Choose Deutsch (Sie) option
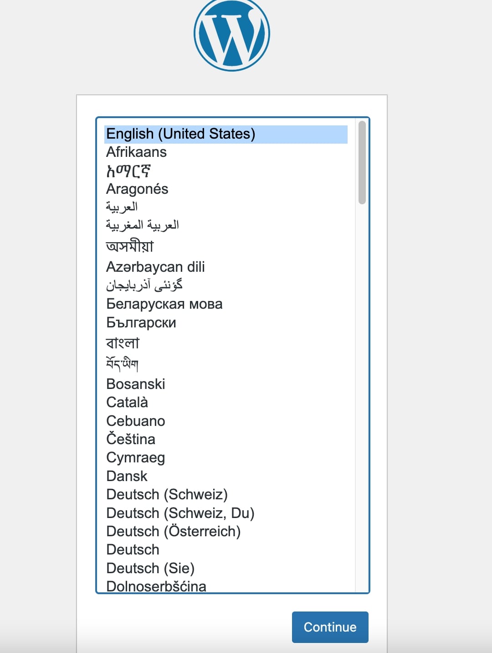492x653 pixels. (x=150, y=569)
